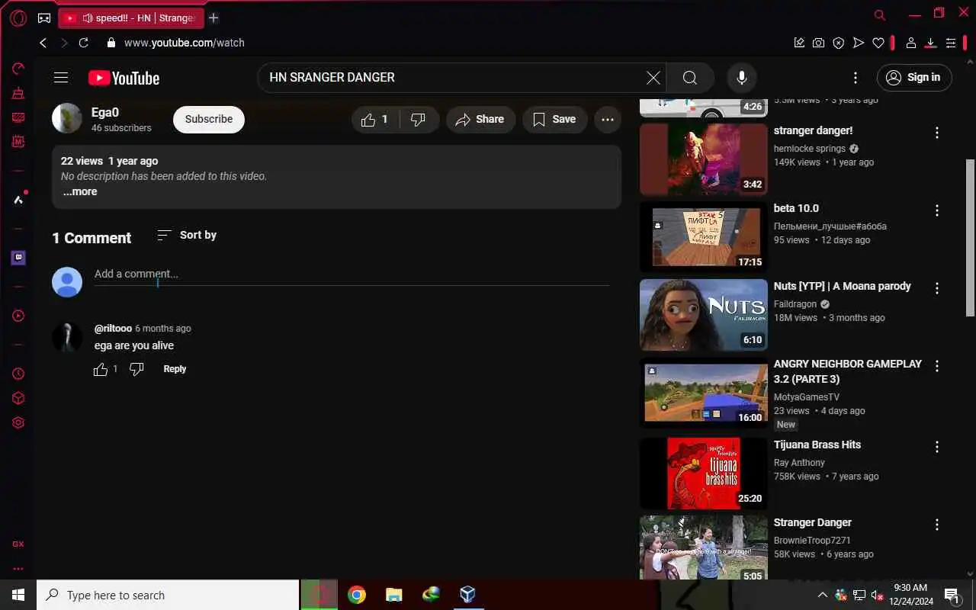This screenshot has height=610, width=976.
Task: Open the browser downloads icon
Action: tap(930, 43)
